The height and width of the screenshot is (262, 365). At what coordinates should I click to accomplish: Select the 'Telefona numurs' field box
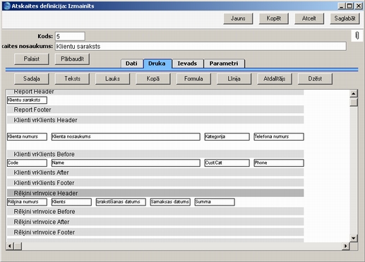(x=279, y=136)
